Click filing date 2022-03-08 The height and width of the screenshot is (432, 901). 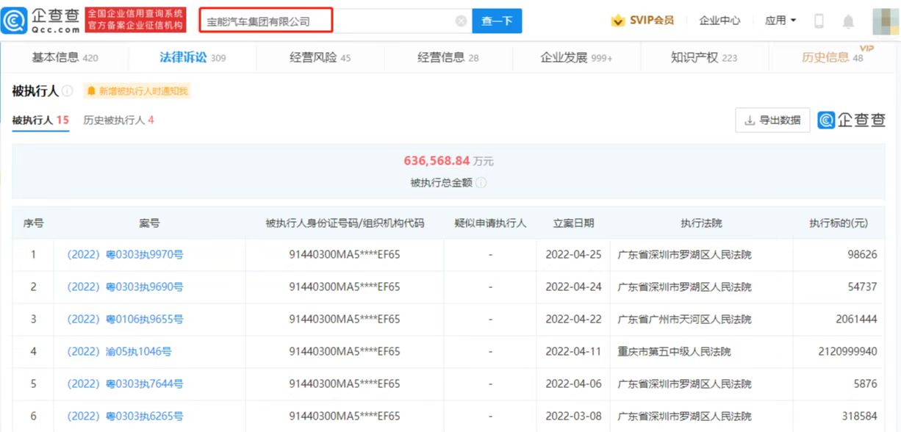click(x=573, y=417)
